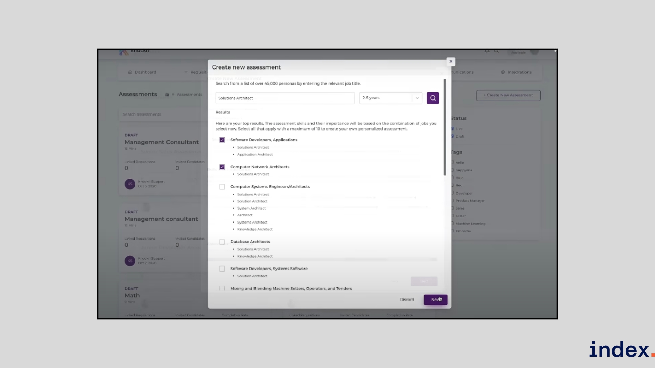Screen dimensions: 655x368
Task: Click the Knockri logo
Action: click(124, 52)
